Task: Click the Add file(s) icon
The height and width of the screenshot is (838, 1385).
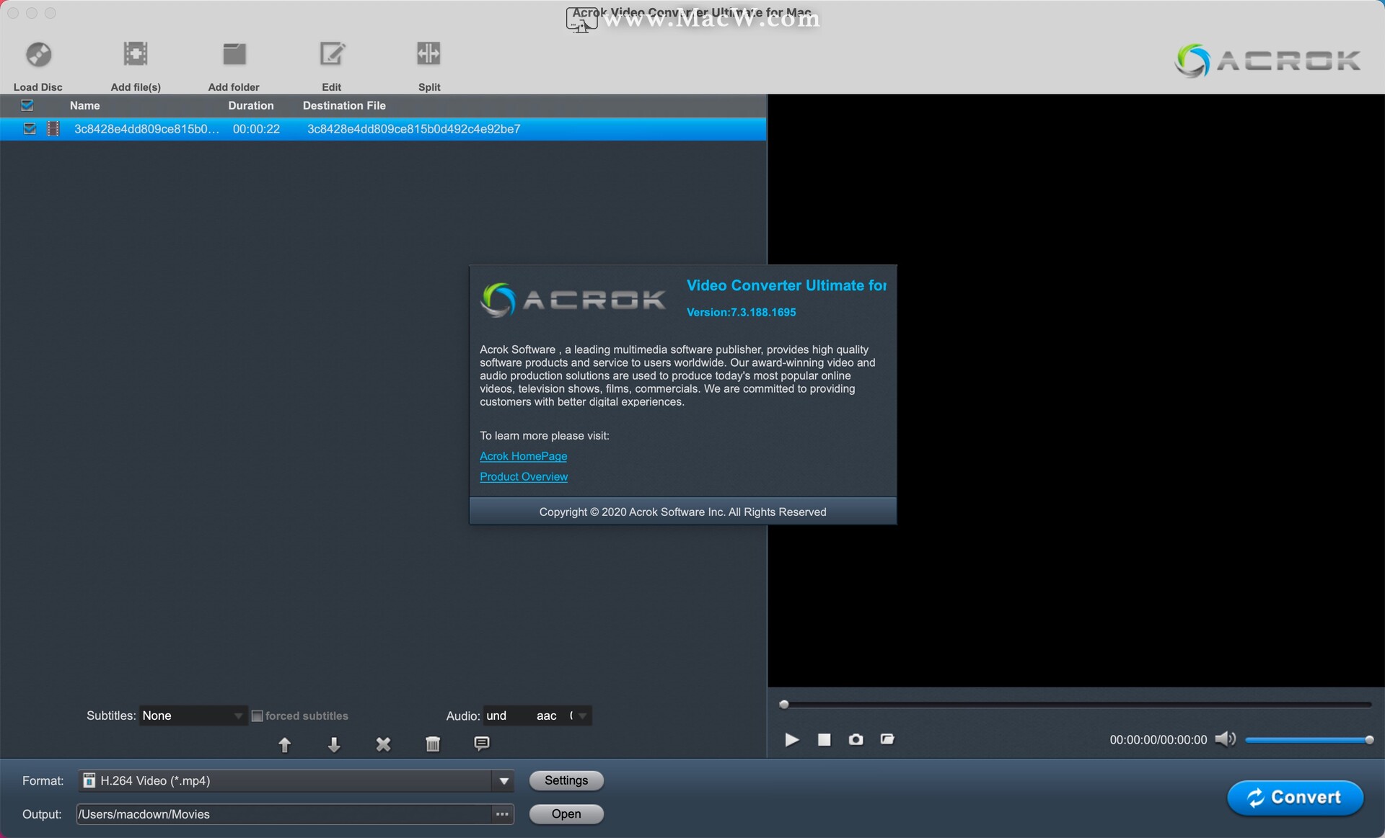Action: [x=136, y=54]
